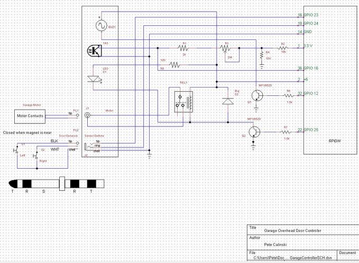Click the Left label beside switch S1
This screenshot has width=359, height=263.
point(22,155)
